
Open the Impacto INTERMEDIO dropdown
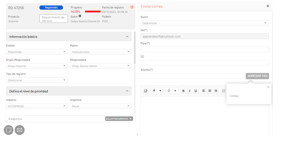pos(37,106)
